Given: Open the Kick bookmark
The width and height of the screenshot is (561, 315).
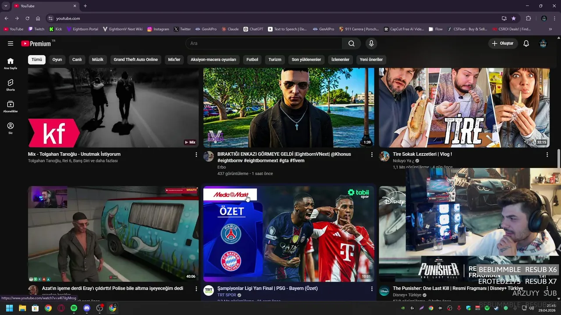Looking at the screenshot, I should tap(56, 29).
